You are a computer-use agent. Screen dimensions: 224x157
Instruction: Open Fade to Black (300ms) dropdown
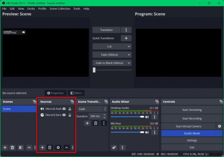pos(112,63)
